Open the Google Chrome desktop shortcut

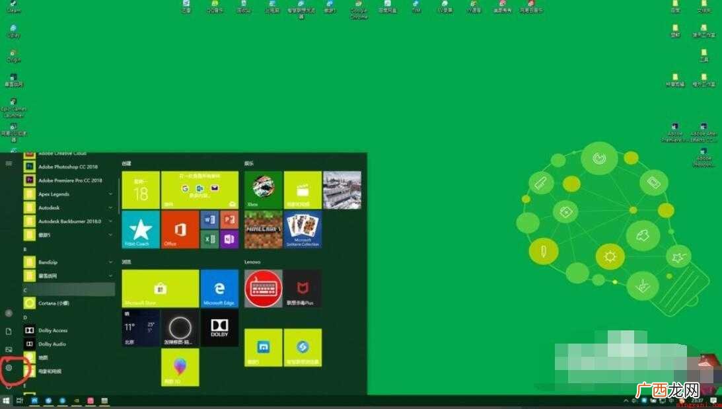coord(359,9)
